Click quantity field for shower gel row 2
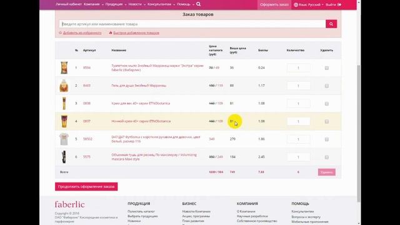400x225 pixels. (298, 86)
